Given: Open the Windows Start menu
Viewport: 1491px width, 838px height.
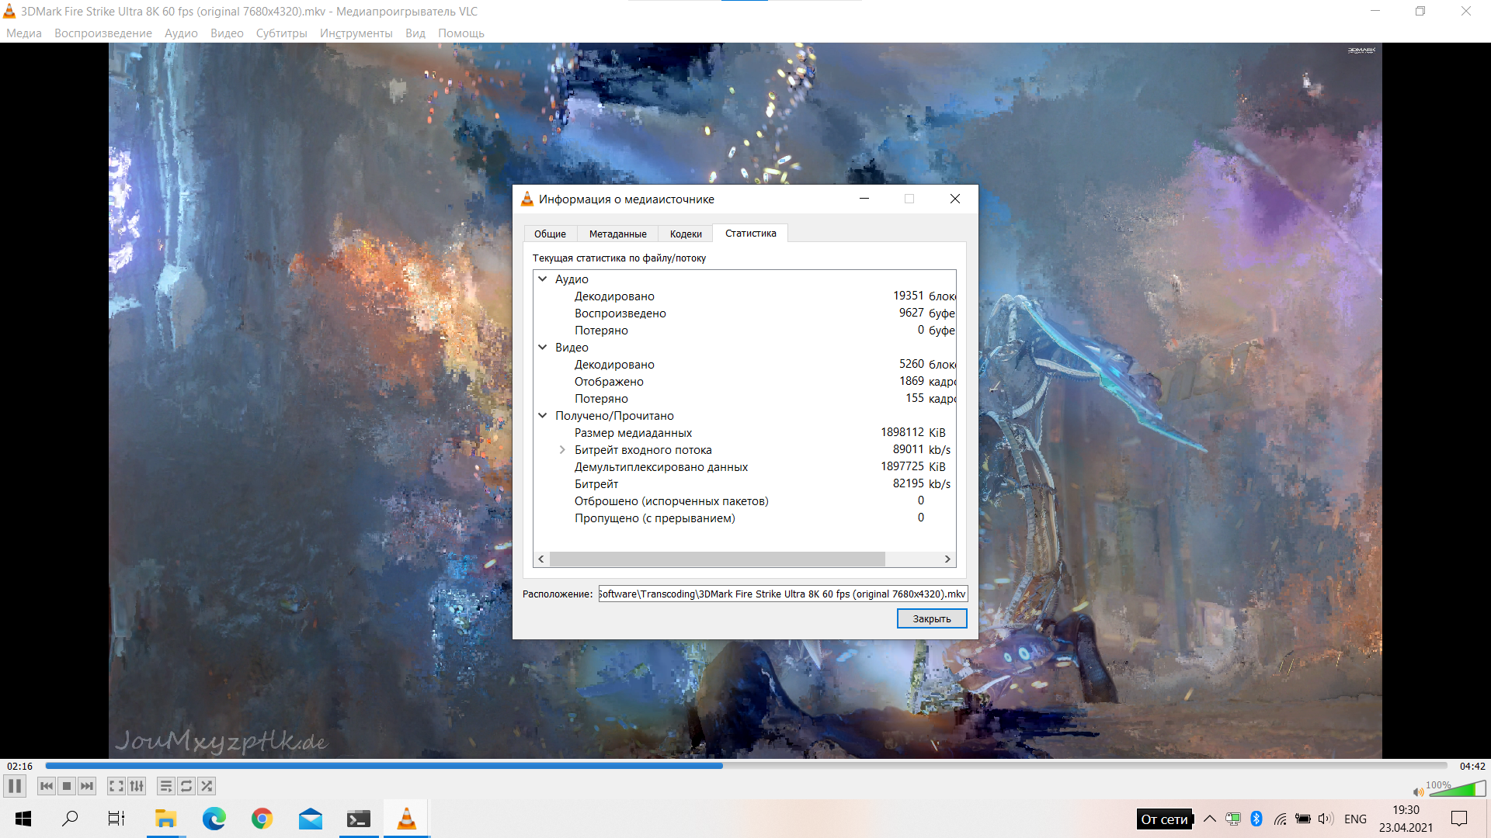Looking at the screenshot, I should [23, 819].
